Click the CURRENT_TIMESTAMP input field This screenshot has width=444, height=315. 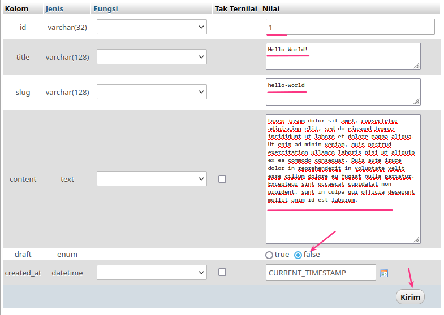(x=320, y=273)
